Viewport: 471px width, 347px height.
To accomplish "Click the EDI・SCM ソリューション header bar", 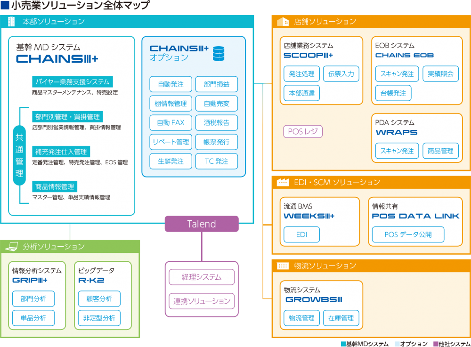I will [x=371, y=182].
